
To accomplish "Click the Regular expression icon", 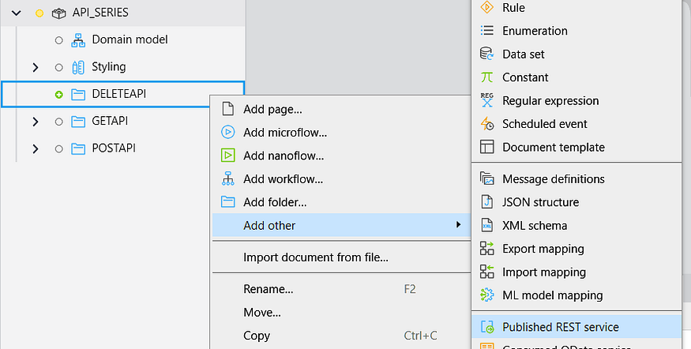I will pyautogui.click(x=487, y=100).
